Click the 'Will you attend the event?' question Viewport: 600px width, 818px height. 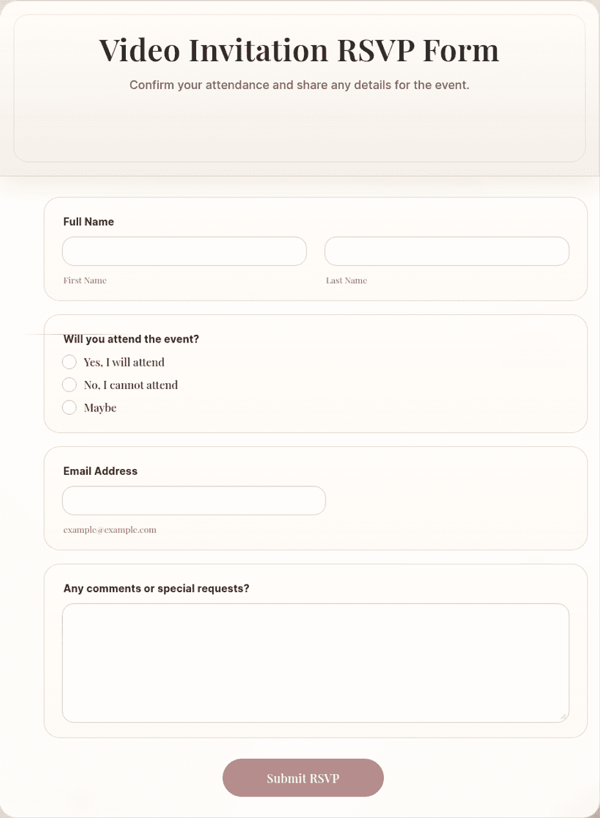(x=131, y=339)
